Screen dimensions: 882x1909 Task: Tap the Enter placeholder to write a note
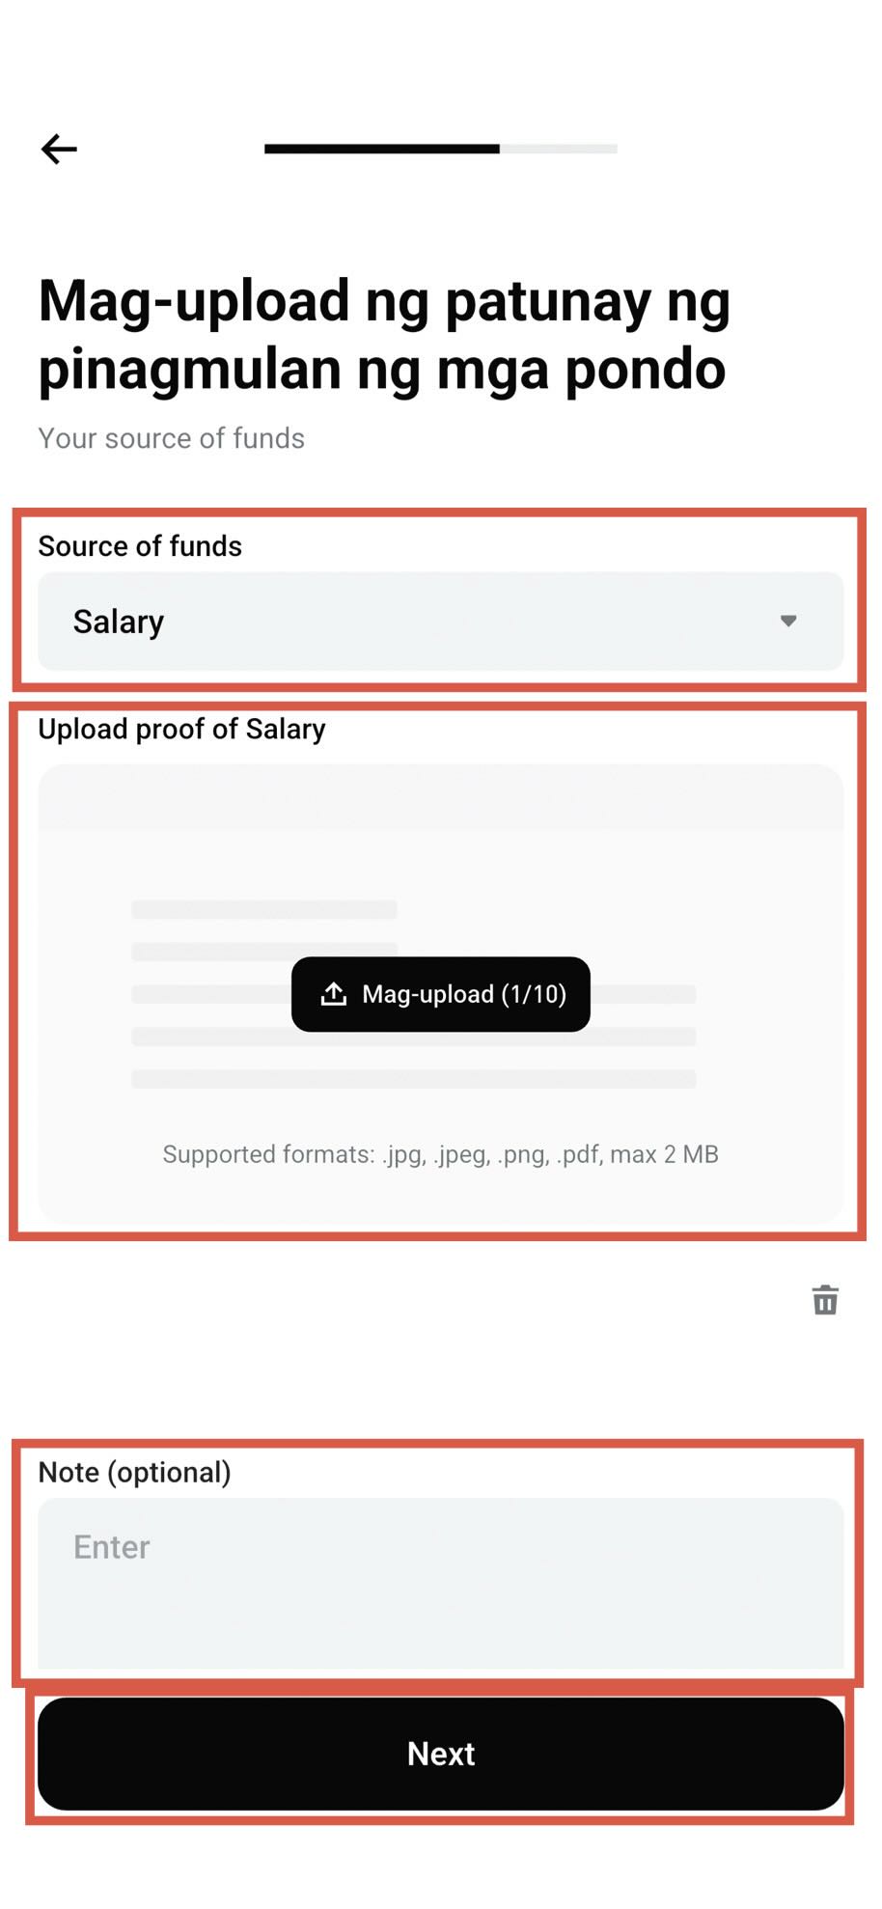[111, 1546]
